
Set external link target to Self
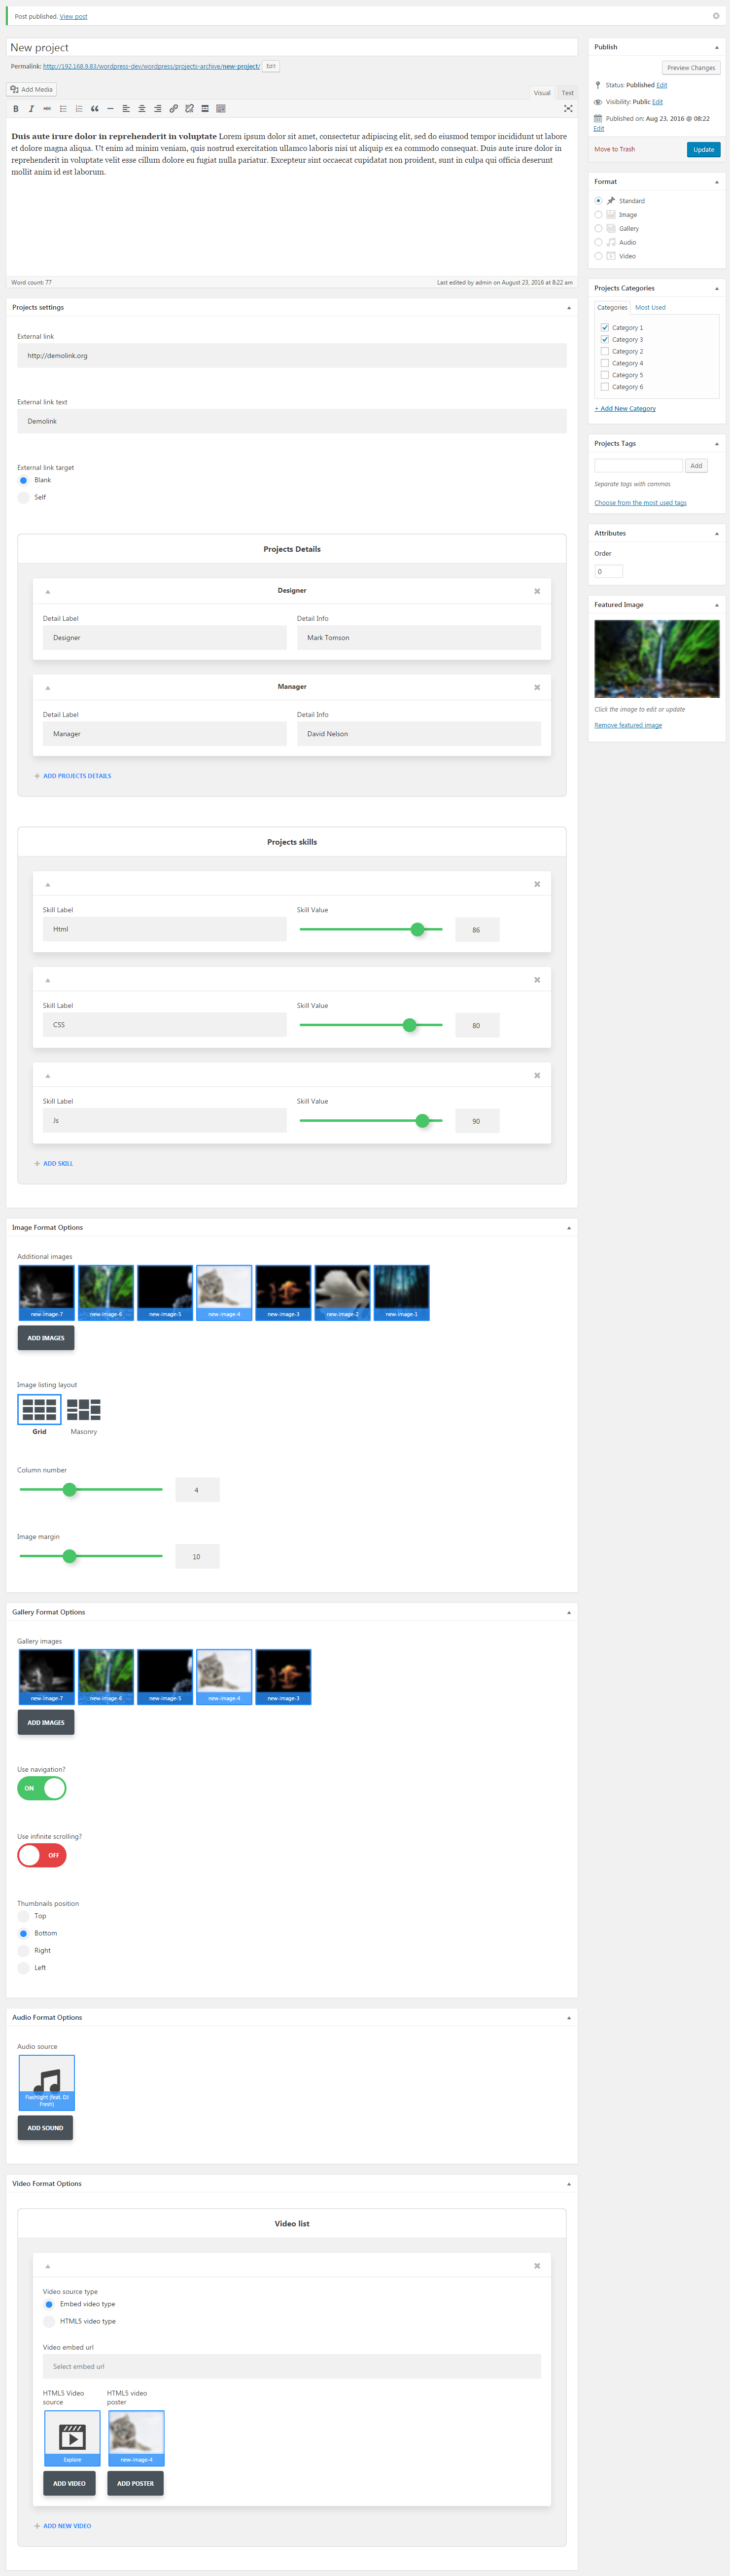pos(23,497)
